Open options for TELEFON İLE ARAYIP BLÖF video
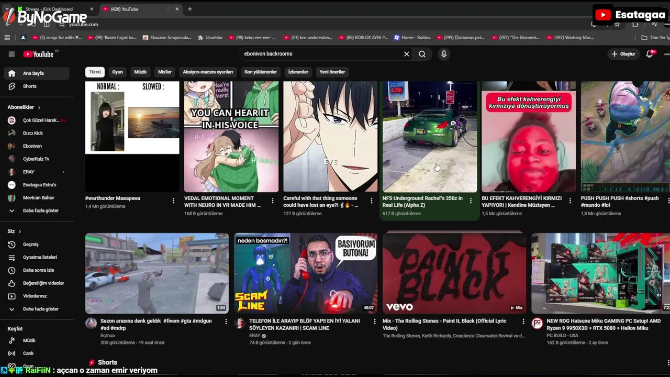Screen dimensions: 670x377 374,321
